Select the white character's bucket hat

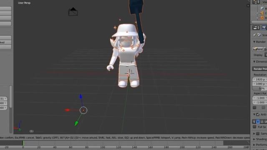[126, 30]
